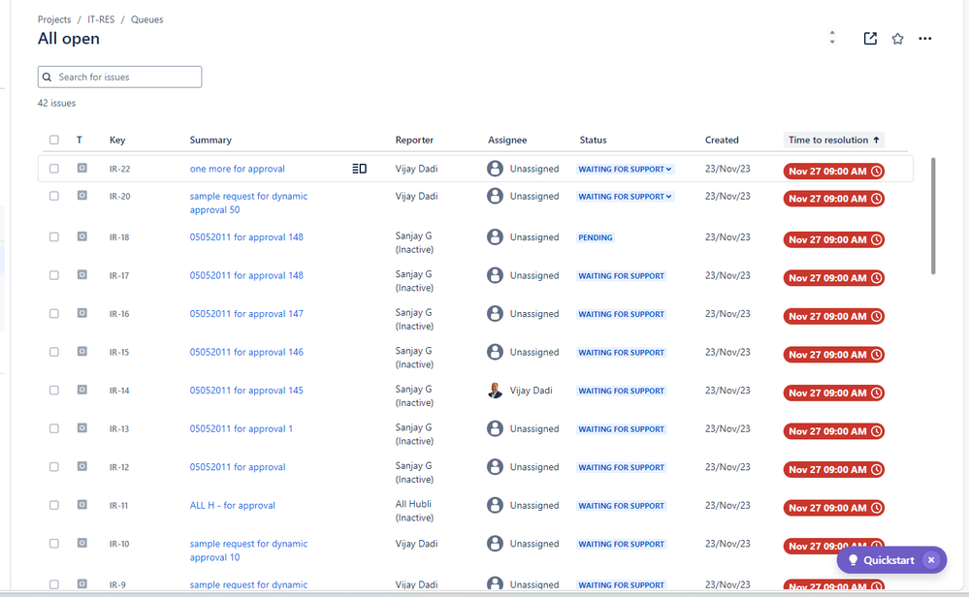The width and height of the screenshot is (969, 597).
Task: Open status dropdown for IR-20
Action: (x=625, y=197)
